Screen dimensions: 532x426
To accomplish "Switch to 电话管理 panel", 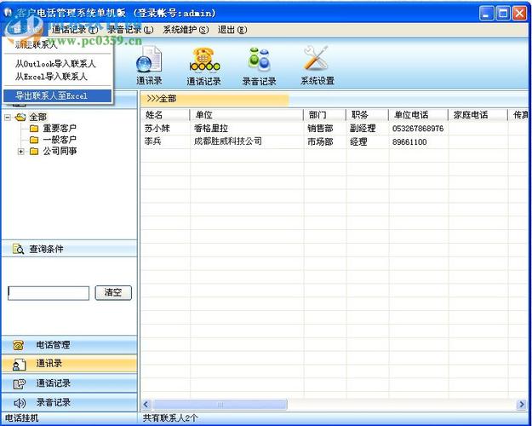I will pos(69,345).
